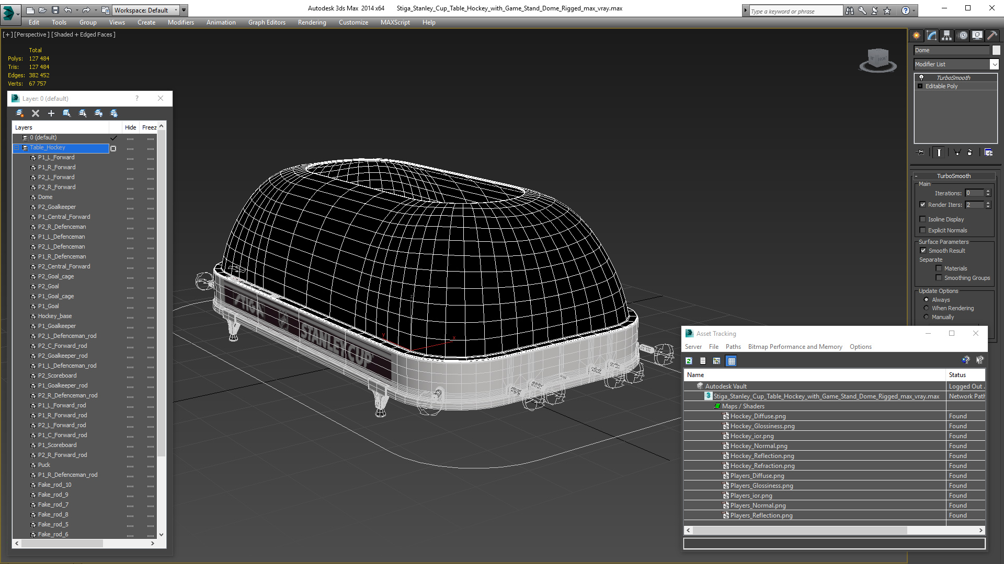Click the Dome object color swatch

(x=996, y=50)
